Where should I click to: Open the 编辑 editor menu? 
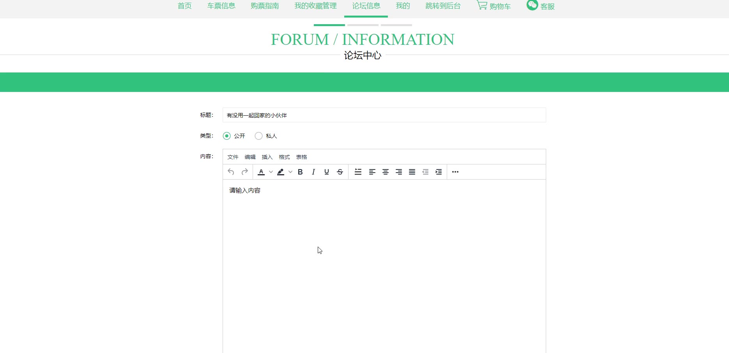[x=250, y=157]
